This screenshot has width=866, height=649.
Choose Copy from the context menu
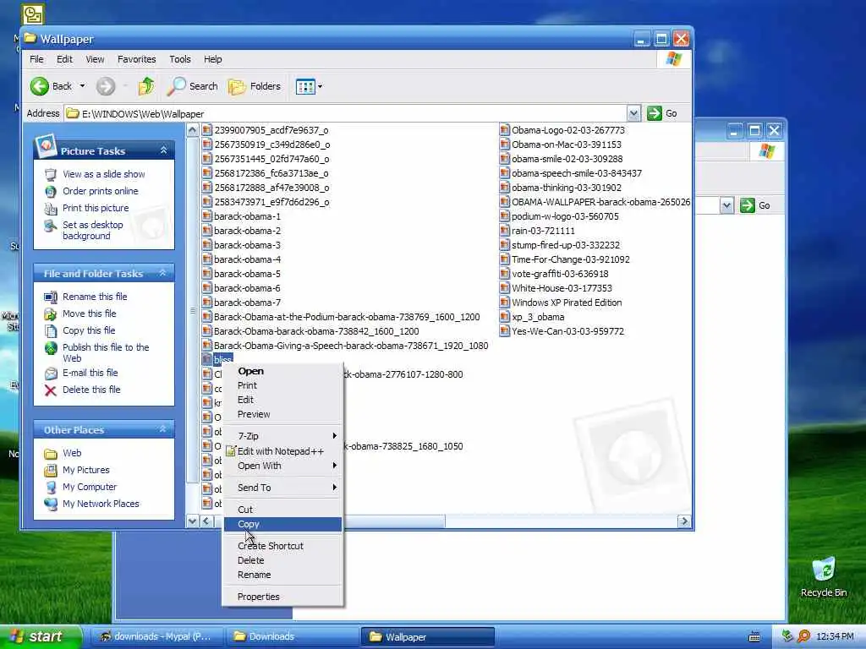[282, 524]
